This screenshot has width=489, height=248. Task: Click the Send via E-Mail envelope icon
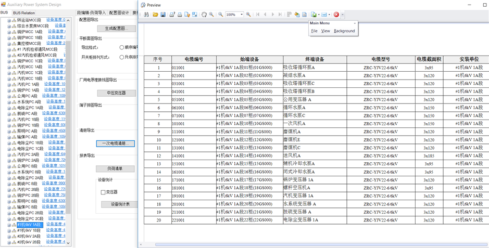[x=324, y=15]
